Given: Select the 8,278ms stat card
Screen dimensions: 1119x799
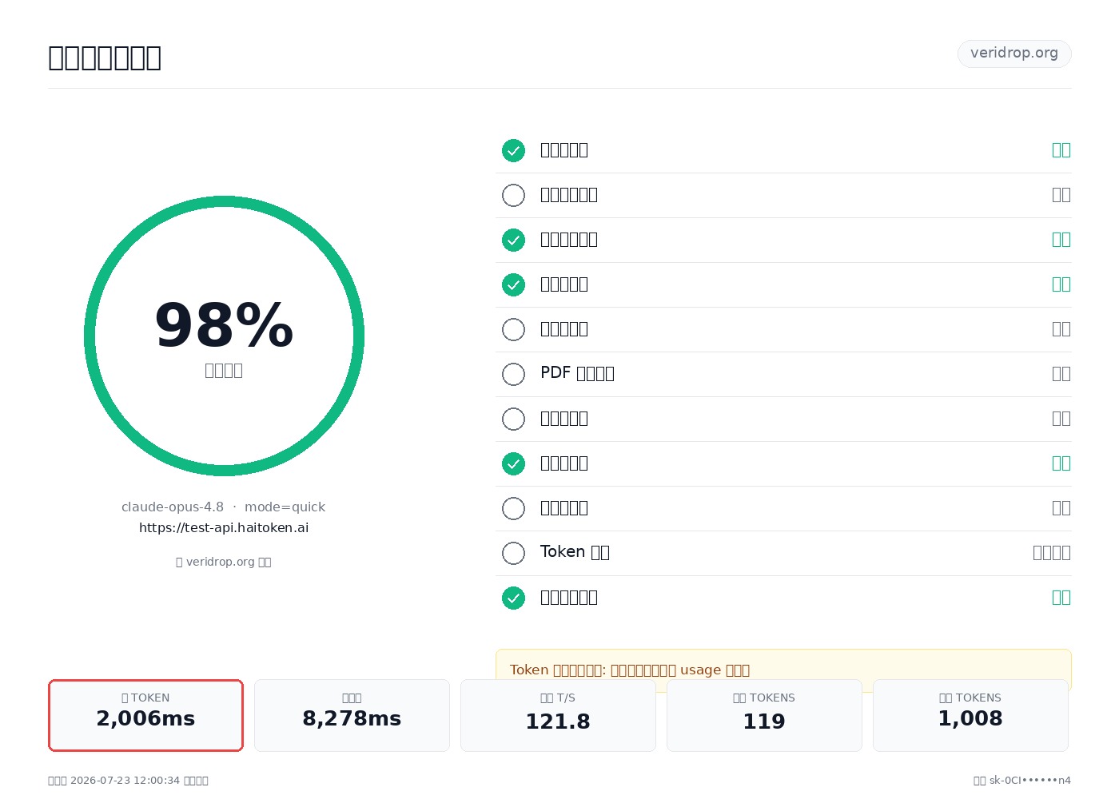Looking at the screenshot, I should click(352, 715).
